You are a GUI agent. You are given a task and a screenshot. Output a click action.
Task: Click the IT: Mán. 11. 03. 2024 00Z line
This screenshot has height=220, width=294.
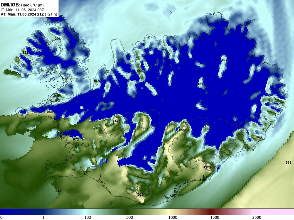tap(22, 10)
